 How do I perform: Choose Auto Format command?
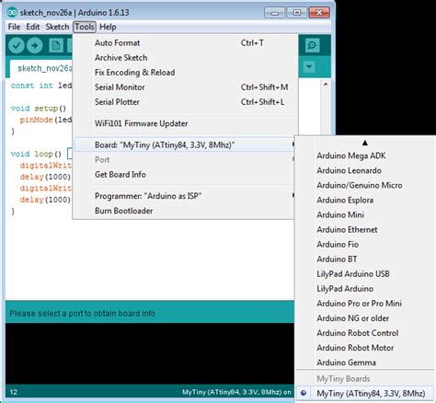[x=117, y=43]
